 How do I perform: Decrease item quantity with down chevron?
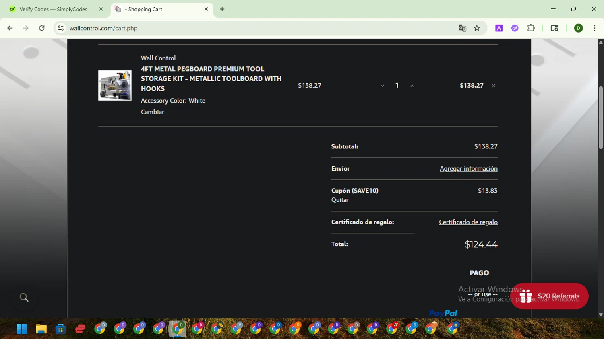point(382,86)
